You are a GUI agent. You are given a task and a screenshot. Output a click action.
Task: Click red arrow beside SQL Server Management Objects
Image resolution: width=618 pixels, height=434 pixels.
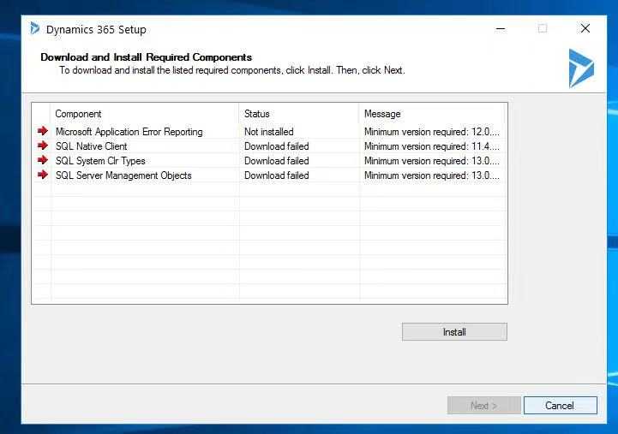coord(43,175)
